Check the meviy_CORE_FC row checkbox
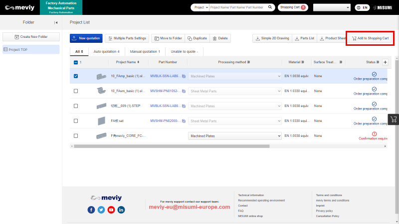The image size is (399, 224). (76, 136)
